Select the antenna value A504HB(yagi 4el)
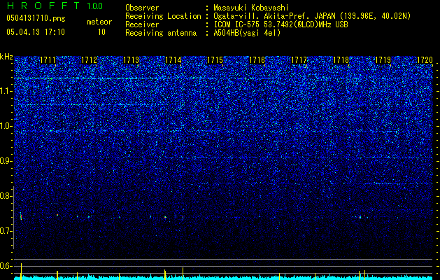The width and height of the screenshot is (440, 280). (247, 33)
